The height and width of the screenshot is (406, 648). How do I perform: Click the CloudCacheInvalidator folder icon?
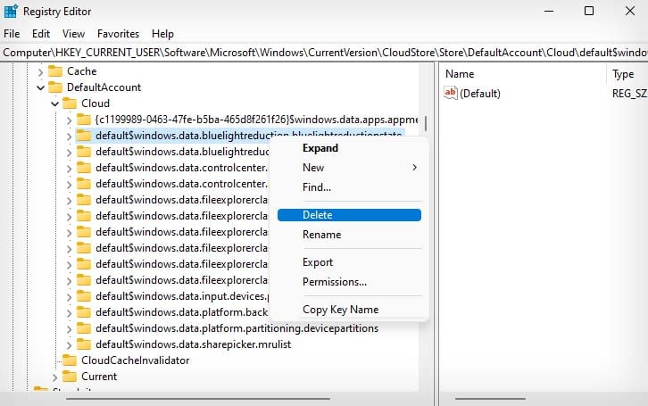point(70,360)
